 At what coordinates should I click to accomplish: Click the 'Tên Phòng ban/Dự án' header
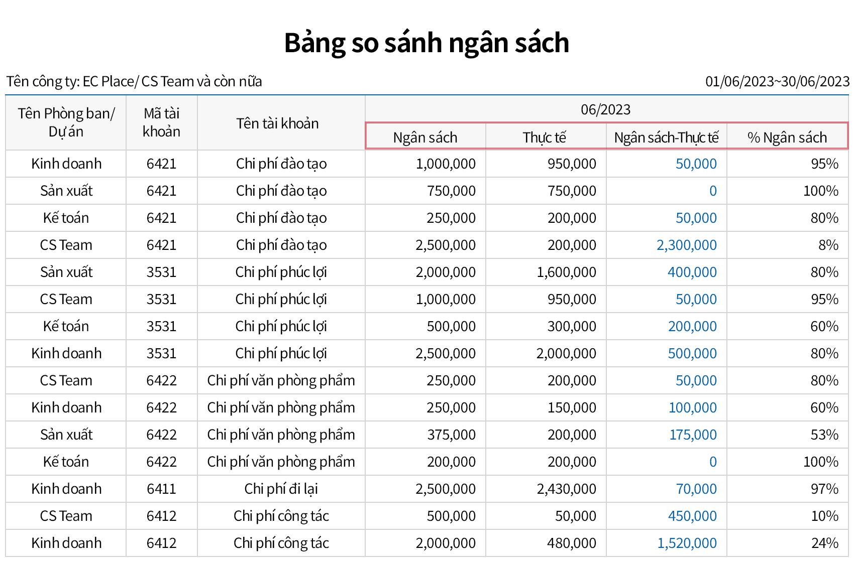pos(66,122)
